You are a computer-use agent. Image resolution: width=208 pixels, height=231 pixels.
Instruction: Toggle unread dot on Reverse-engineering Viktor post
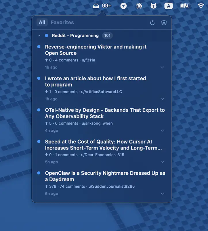click(39, 47)
